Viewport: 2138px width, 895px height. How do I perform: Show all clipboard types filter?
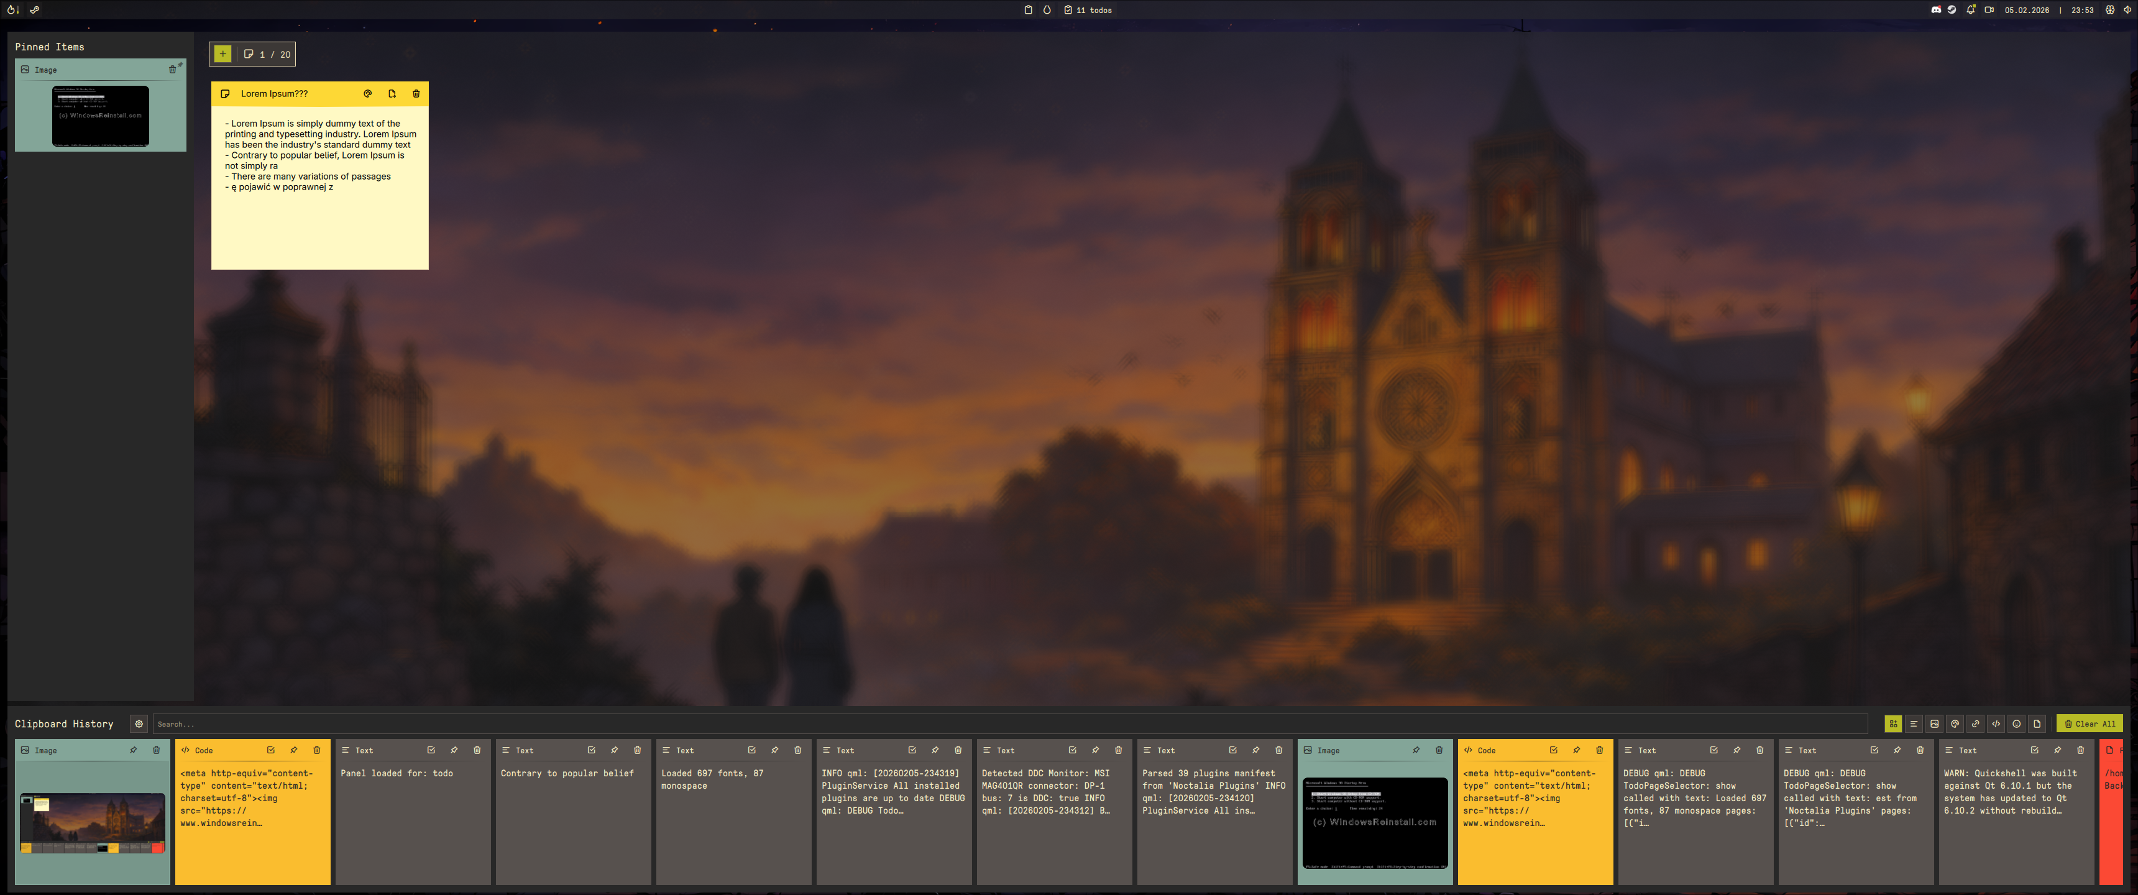[1893, 724]
